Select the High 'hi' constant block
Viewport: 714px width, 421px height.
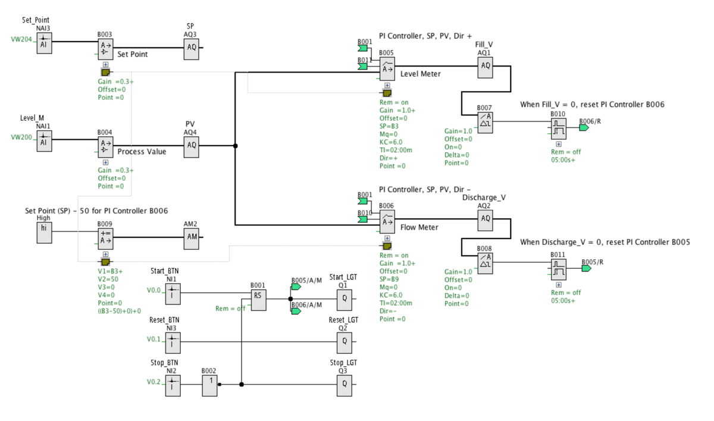click(45, 233)
